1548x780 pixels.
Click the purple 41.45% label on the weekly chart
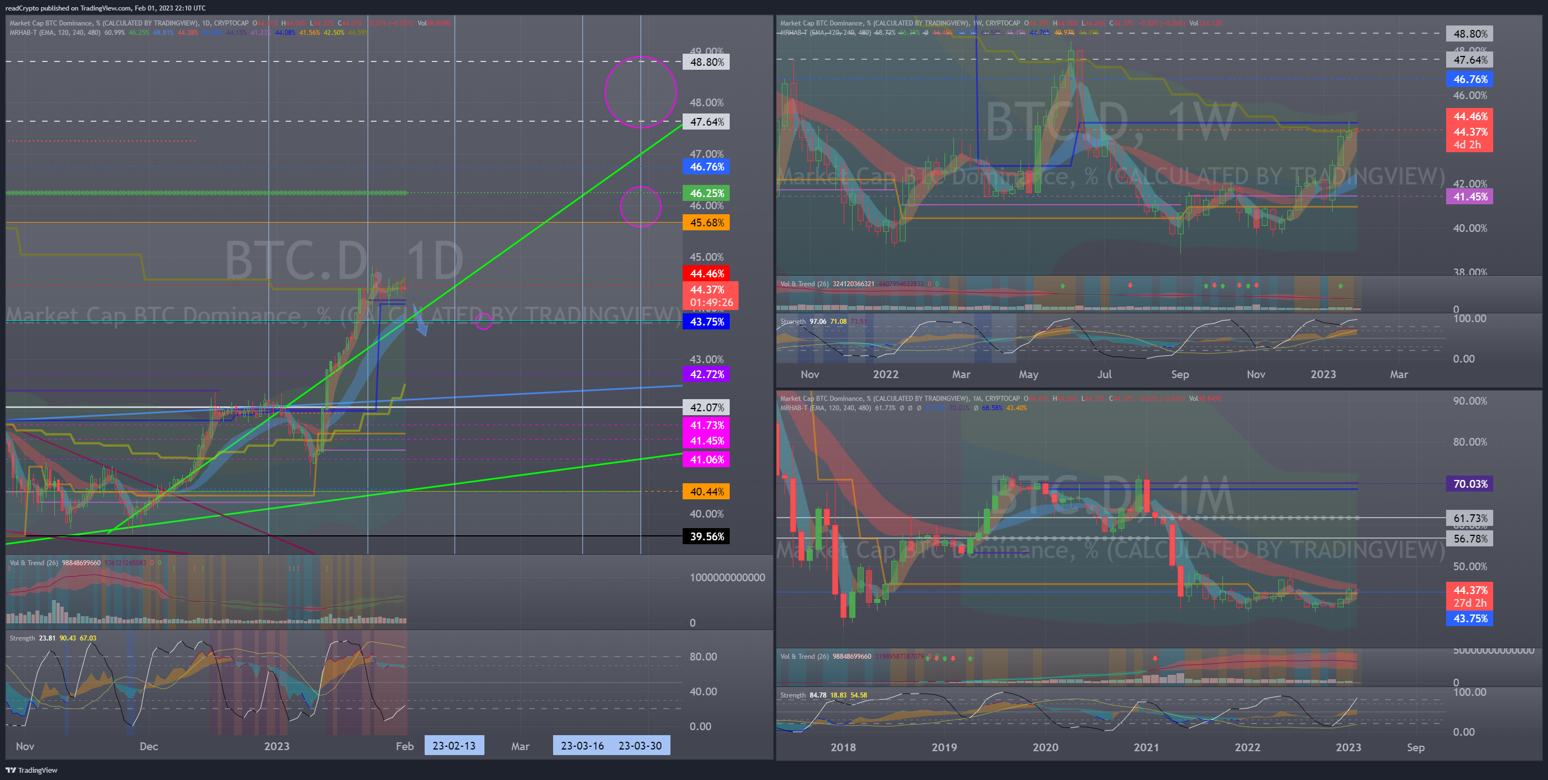[1470, 197]
